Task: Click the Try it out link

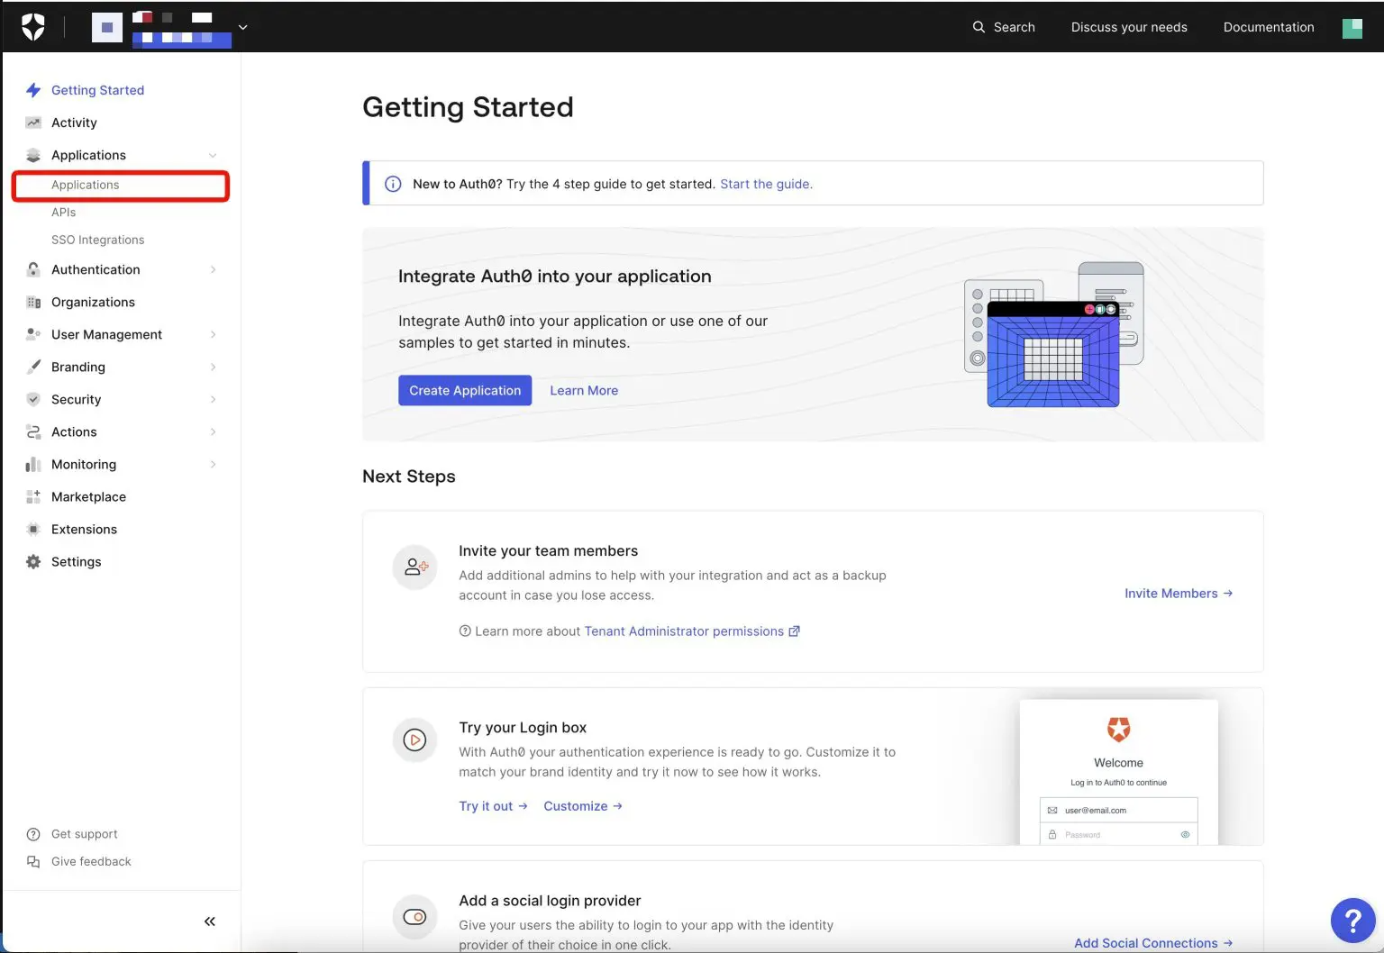Action: (493, 805)
